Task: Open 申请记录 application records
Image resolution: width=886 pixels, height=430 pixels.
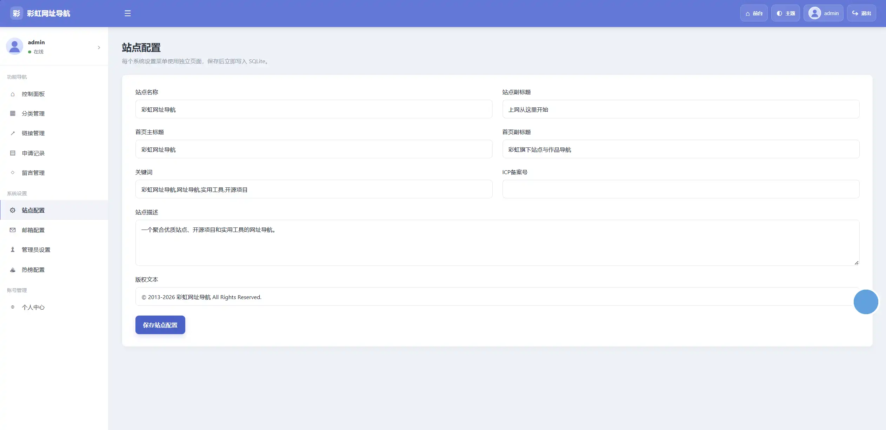Action: pos(54,153)
